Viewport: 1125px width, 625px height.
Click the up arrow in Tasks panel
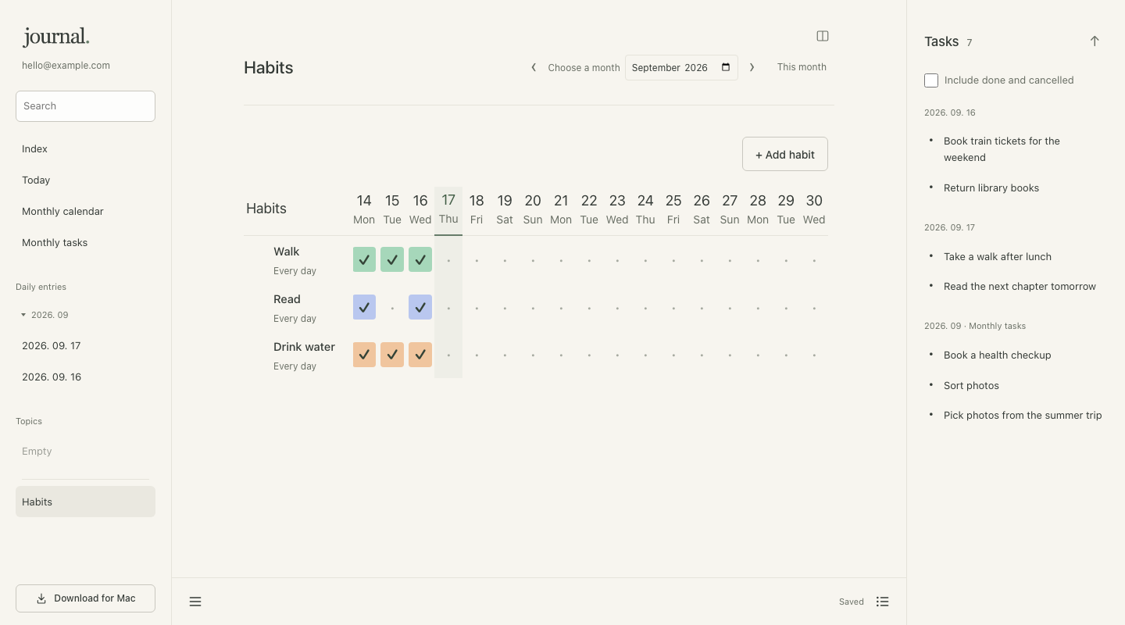click(x=1095, y=41)
